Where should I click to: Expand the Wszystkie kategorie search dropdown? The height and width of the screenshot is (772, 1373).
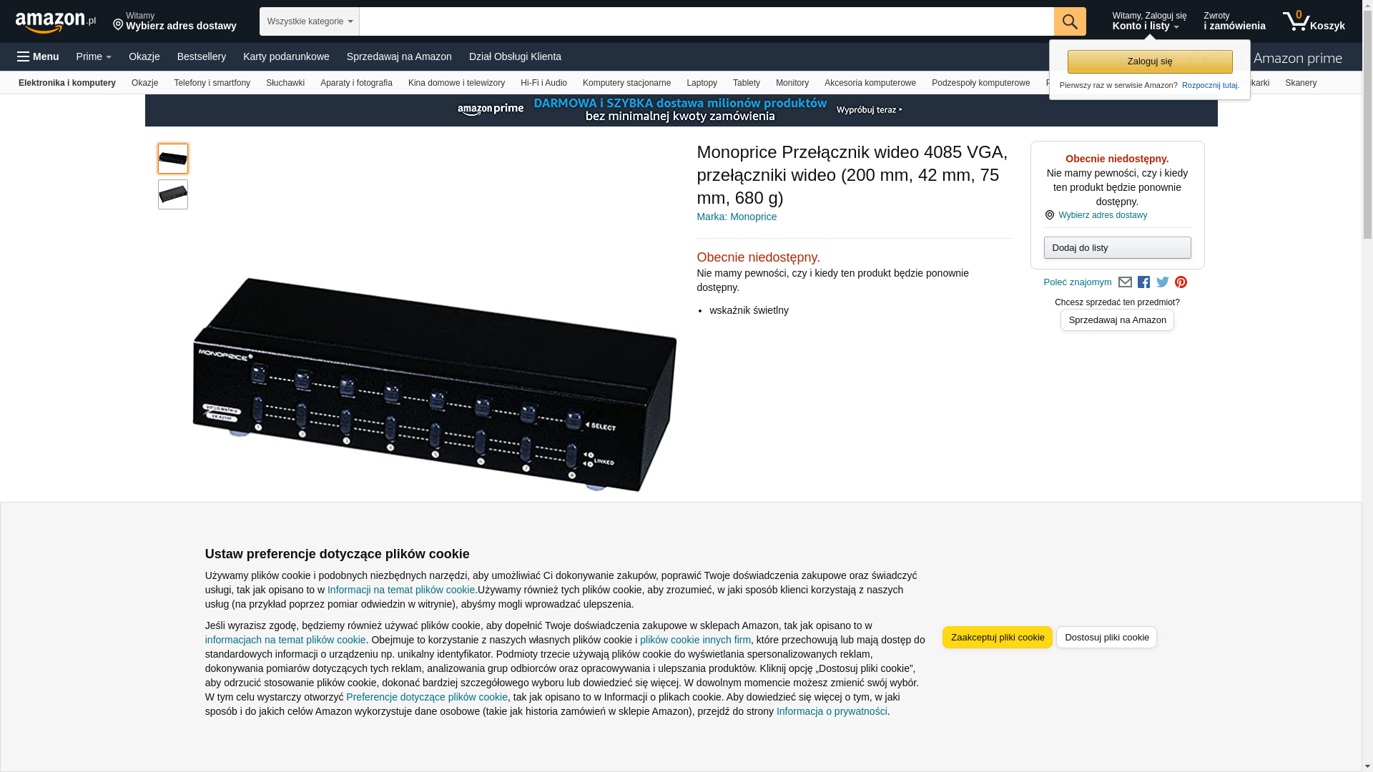coord(310,21)
